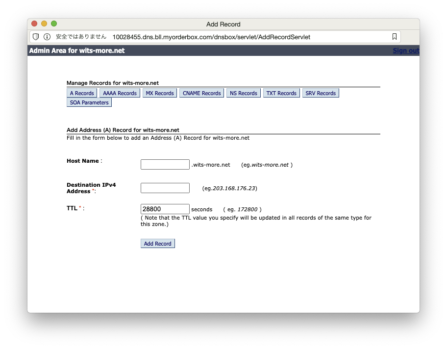Click the shield tracking protection icon
447x349 pixels.
36,37
